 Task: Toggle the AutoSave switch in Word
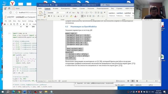click(52, 5)
